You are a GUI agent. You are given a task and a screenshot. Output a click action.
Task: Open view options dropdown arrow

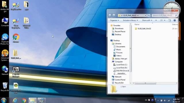point(165,20)
